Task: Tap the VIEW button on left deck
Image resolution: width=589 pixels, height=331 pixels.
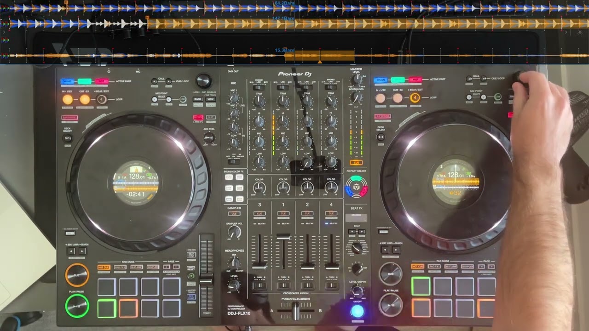Action: (x=211, y=99)
